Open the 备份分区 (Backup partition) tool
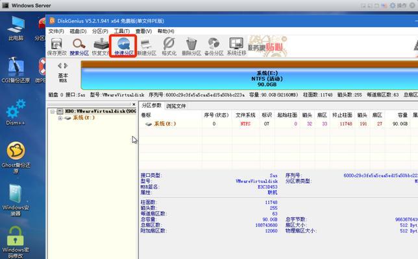 click(x=214, y=47)
